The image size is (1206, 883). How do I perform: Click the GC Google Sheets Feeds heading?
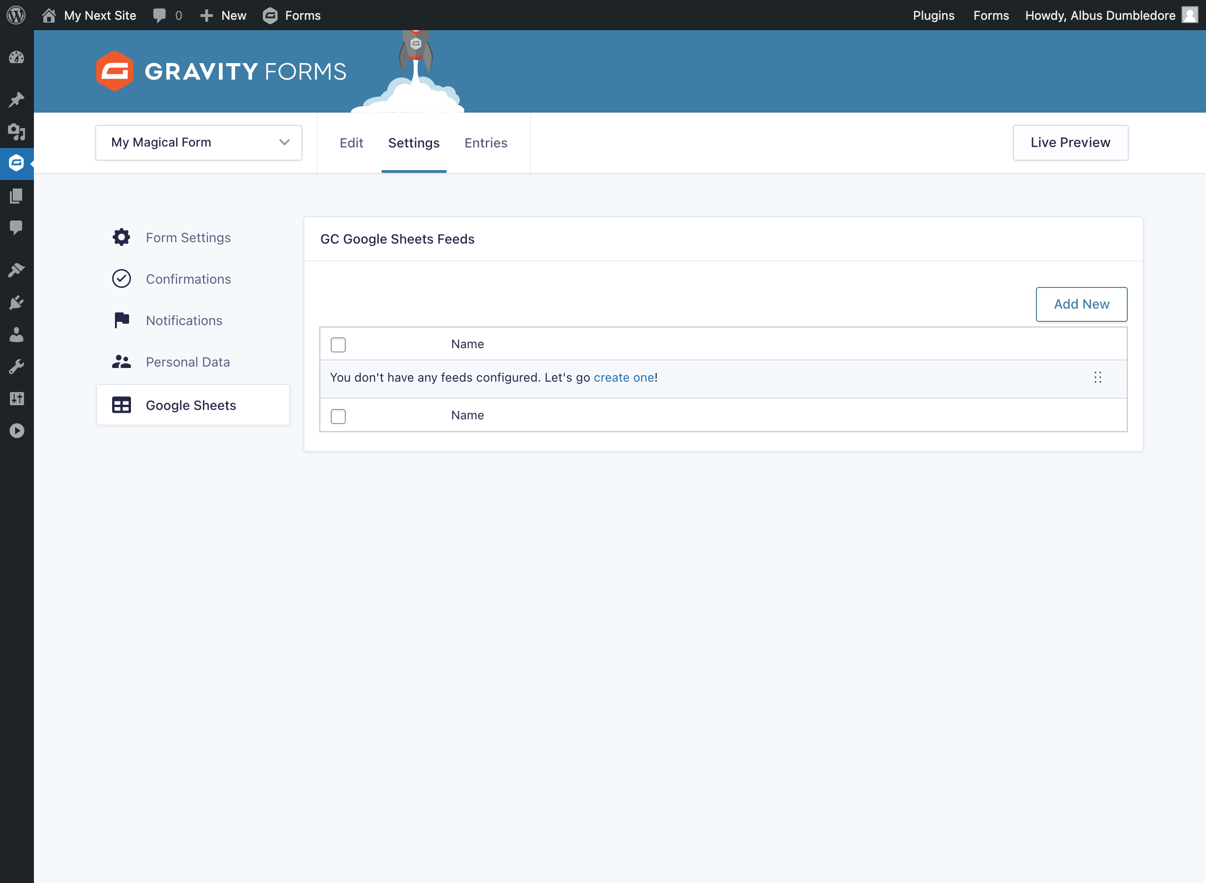(397, 239)
